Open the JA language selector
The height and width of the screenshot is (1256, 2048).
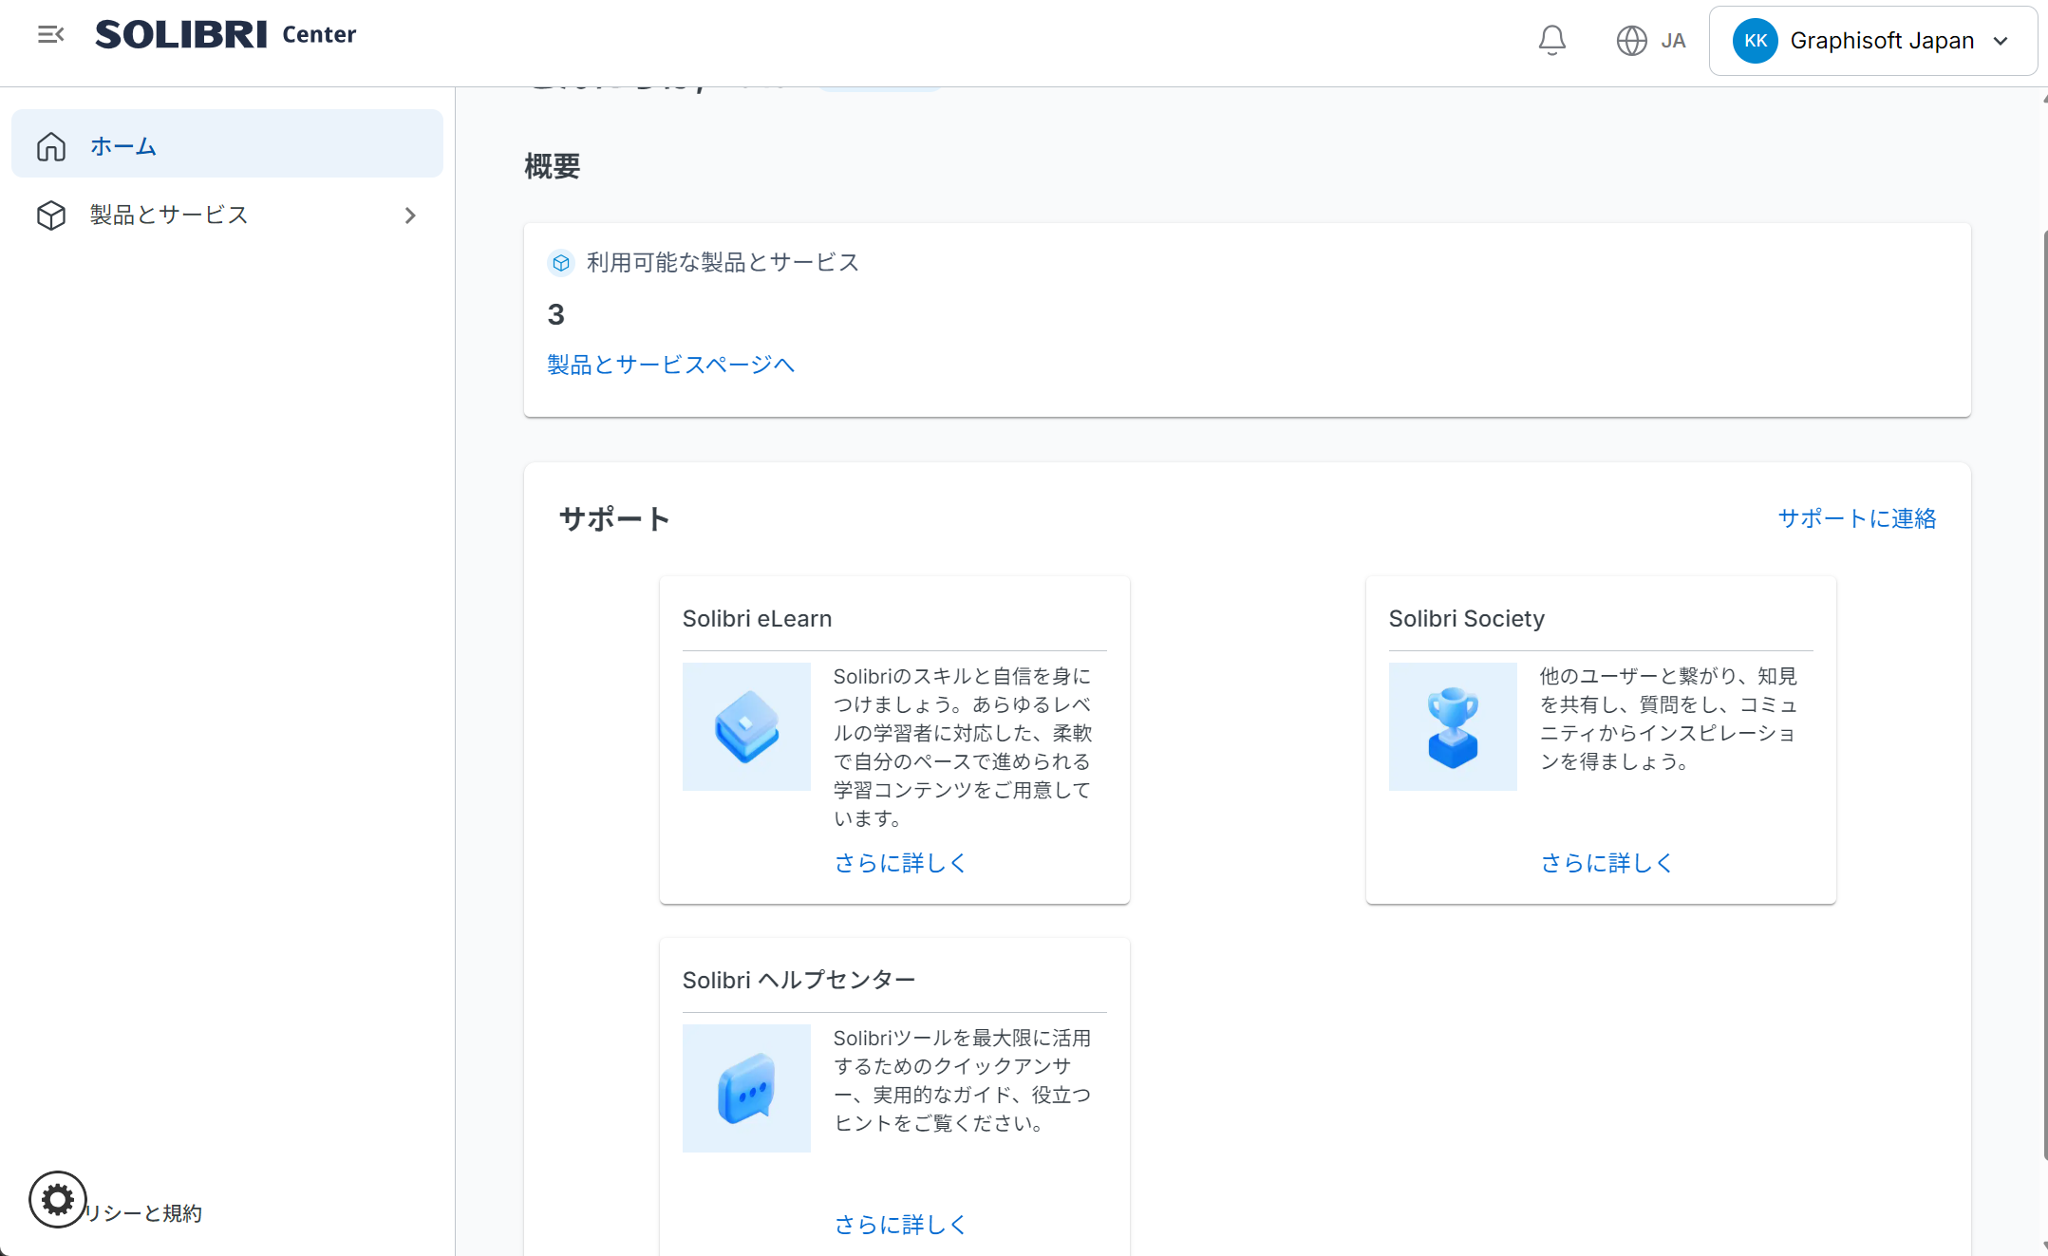1651,41
